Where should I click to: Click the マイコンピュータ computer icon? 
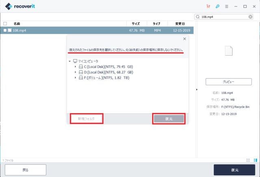coord(75,61)
